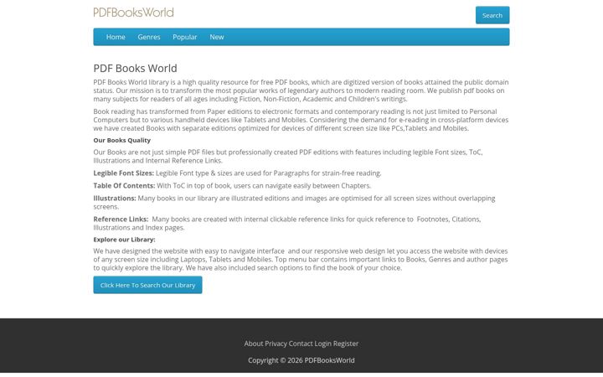Open the New menu item
Image resolution: width=603 pixels, height=377 pixels.
(x=217, y=37)
